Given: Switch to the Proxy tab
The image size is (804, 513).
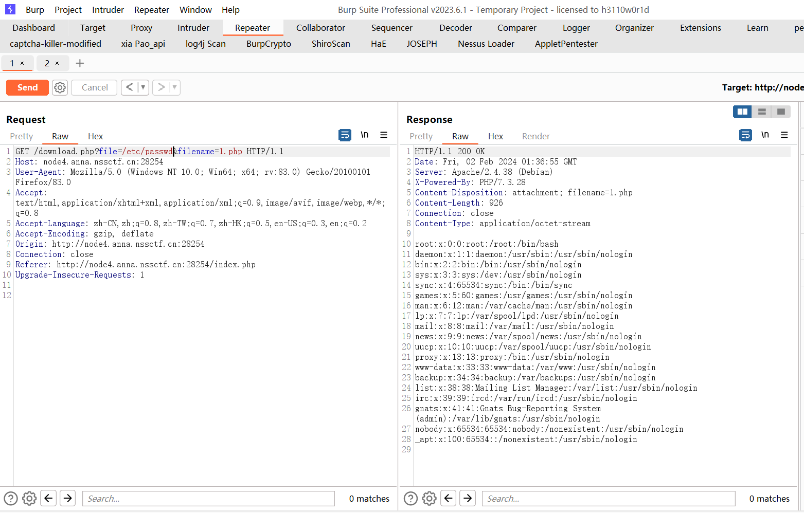Looking at the screenshot, I should (x=141, y=28).
